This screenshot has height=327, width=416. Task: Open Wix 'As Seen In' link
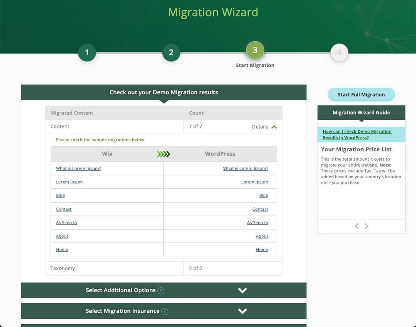66,223
